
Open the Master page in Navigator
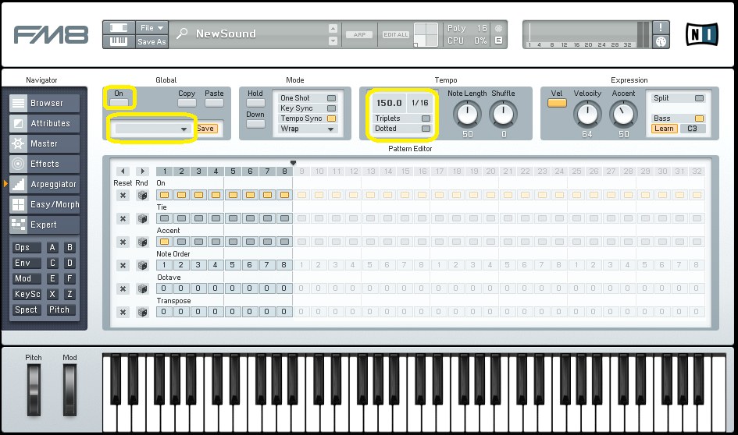click(45, 143)
